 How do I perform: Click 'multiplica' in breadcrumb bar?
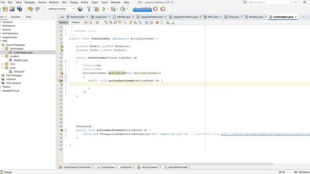tap(126, 167)
